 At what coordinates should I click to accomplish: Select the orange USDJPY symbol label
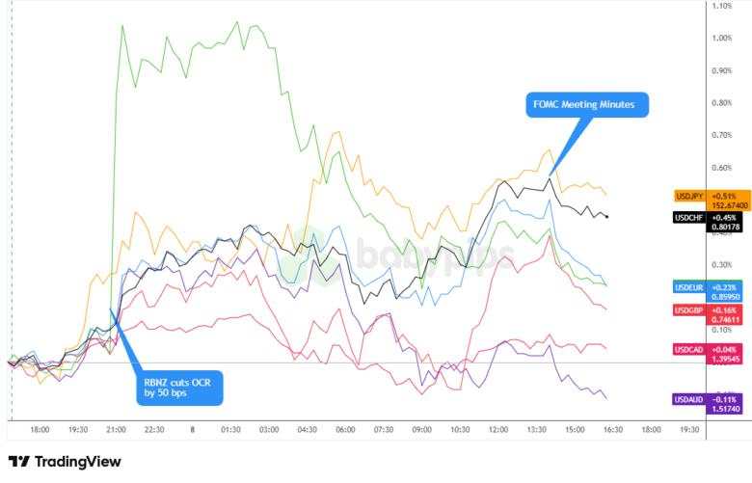coord(689,196)
